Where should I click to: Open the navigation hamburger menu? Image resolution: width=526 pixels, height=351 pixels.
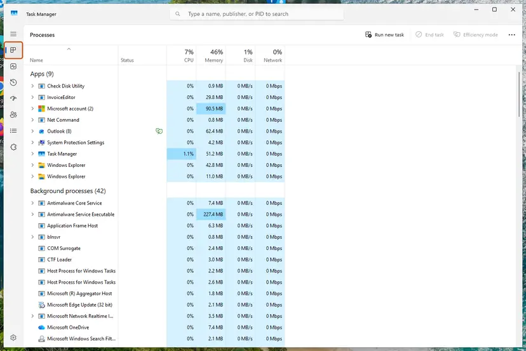(13, 34)
